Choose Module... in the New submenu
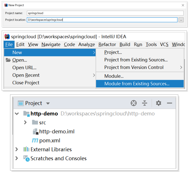 click(x=140, y=76)
